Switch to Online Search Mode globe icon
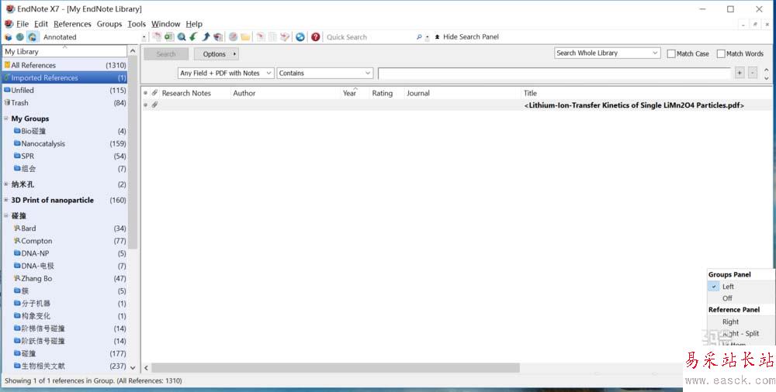 pos(20,37)
